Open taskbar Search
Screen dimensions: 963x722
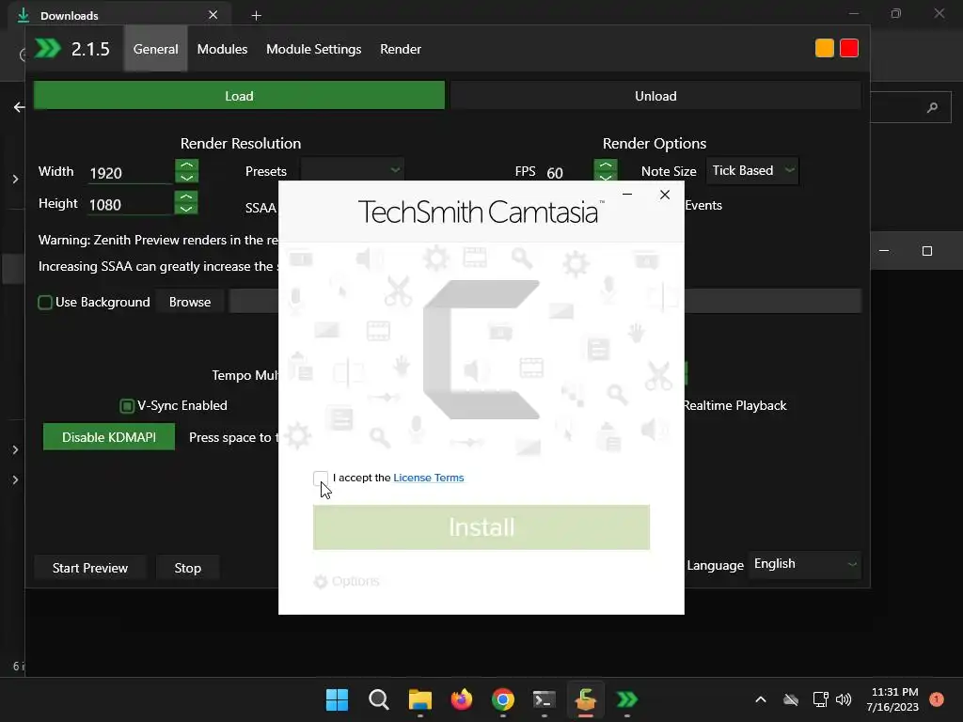coord(378,699)
